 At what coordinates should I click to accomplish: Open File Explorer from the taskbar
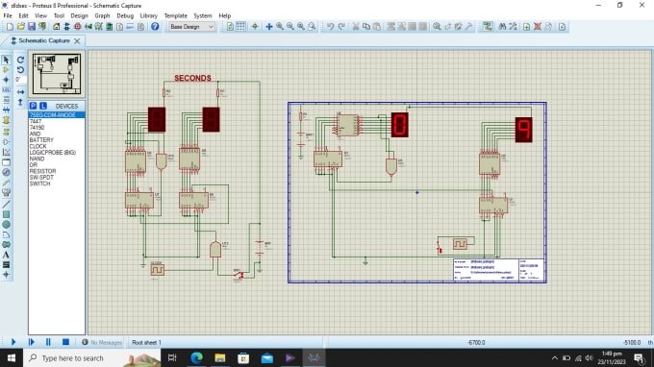click(220, 357)
